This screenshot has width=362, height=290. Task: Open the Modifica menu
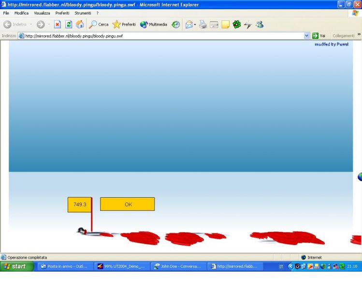point(21,13)
